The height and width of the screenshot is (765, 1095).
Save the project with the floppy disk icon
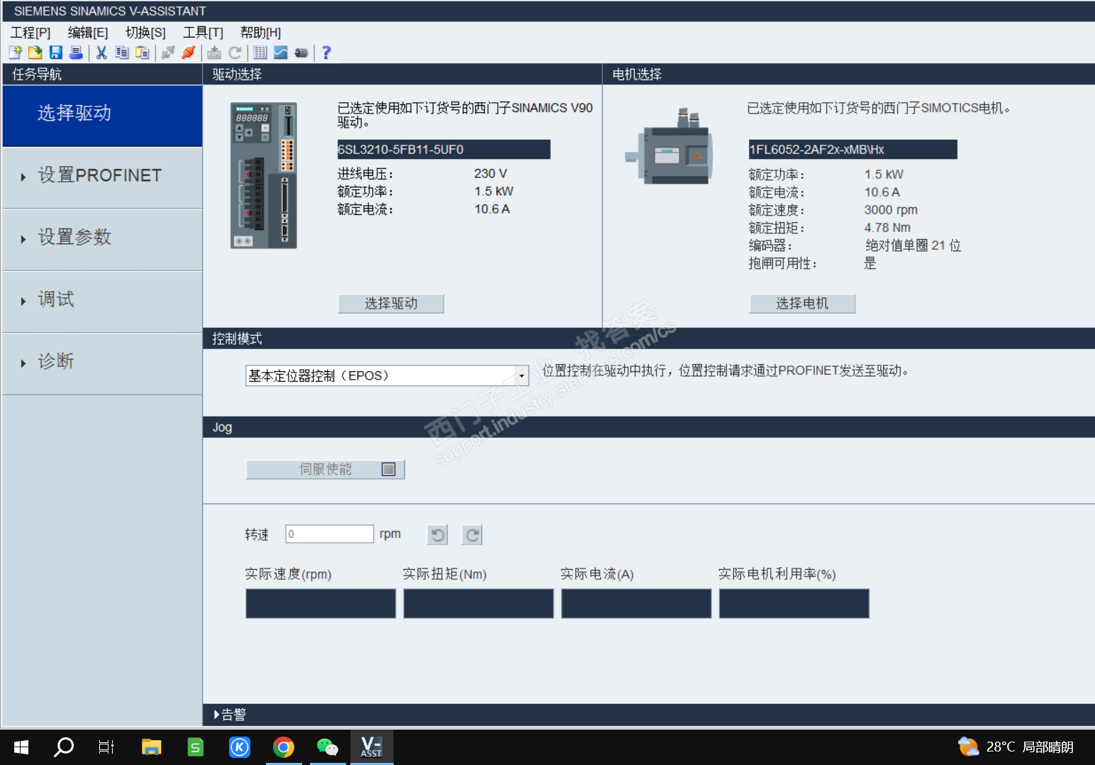55,53
